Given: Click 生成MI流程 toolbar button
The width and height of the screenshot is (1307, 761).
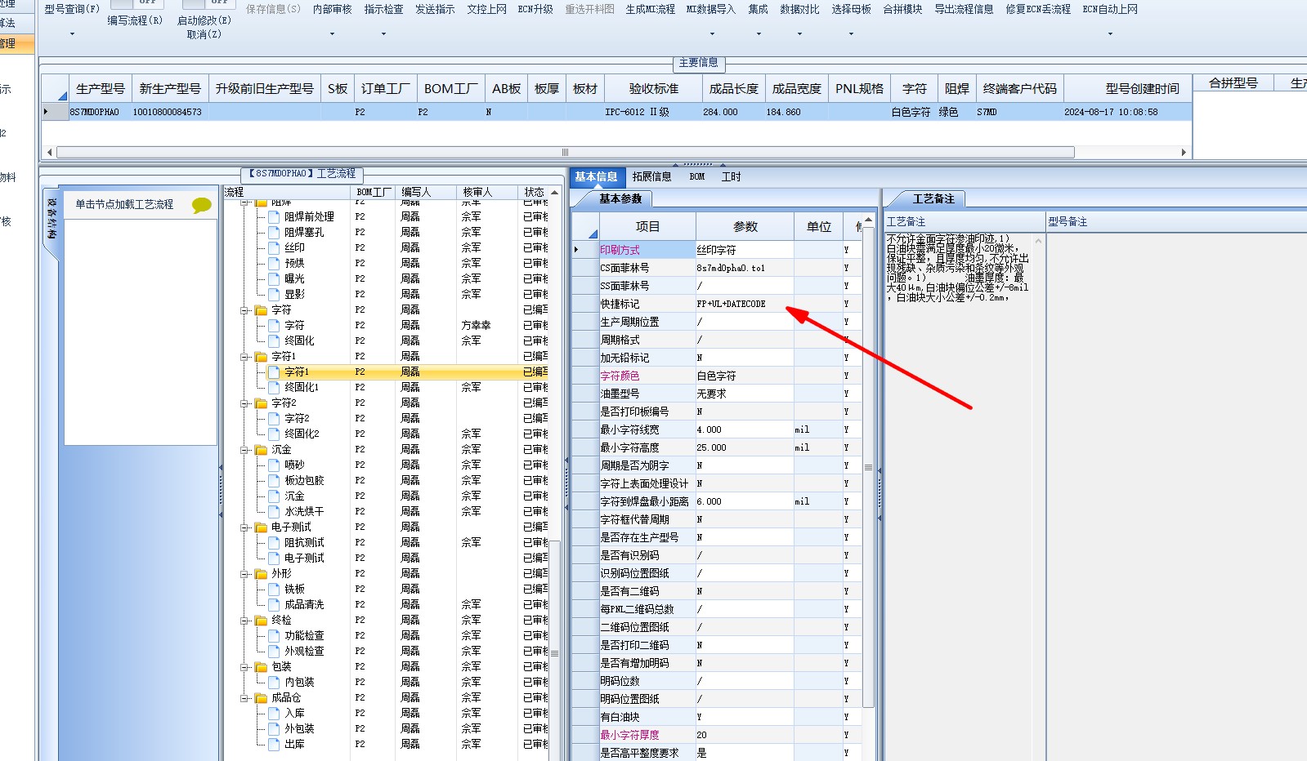Looking at the screenshot, I should (650, 9).
